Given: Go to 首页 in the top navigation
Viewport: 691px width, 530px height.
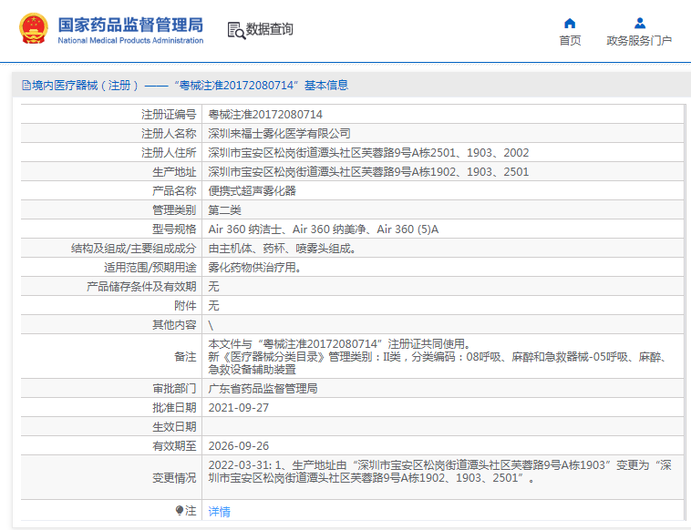Looking at the screenshot, I should point(570,41).
